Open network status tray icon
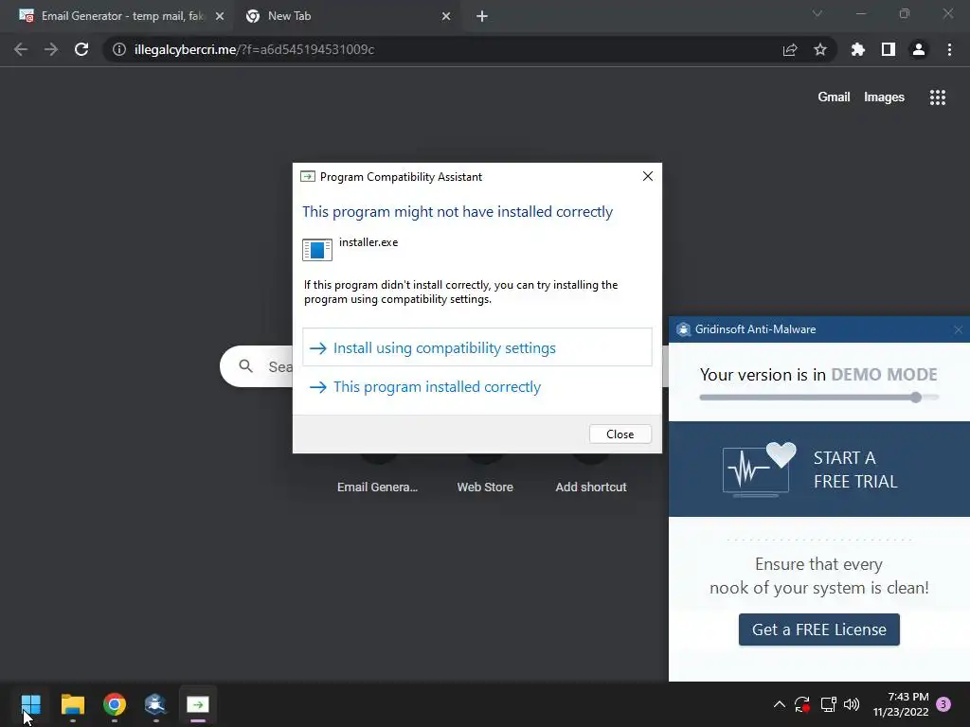970x727 pixels. [x=828, y=704]
